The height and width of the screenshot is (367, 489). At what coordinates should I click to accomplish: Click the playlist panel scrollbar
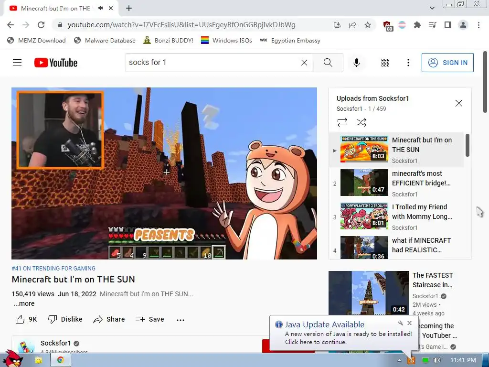click(467, 145)
